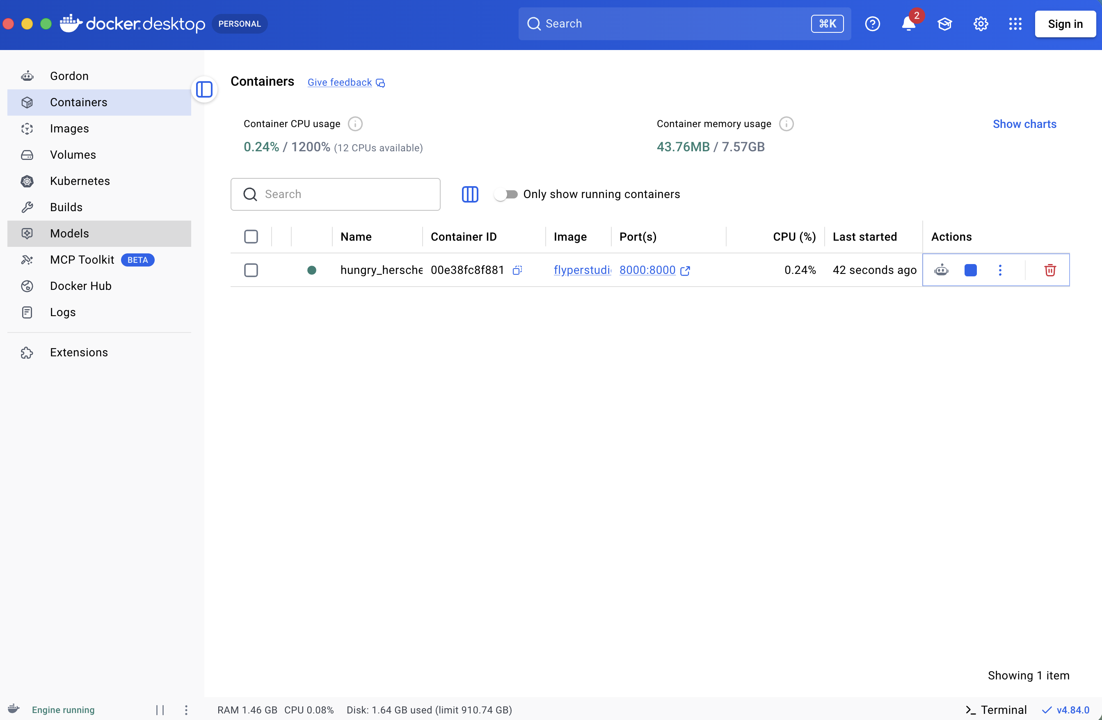
Task: Open the hungry_herschel container name
Action: click(x=382, y=270)
